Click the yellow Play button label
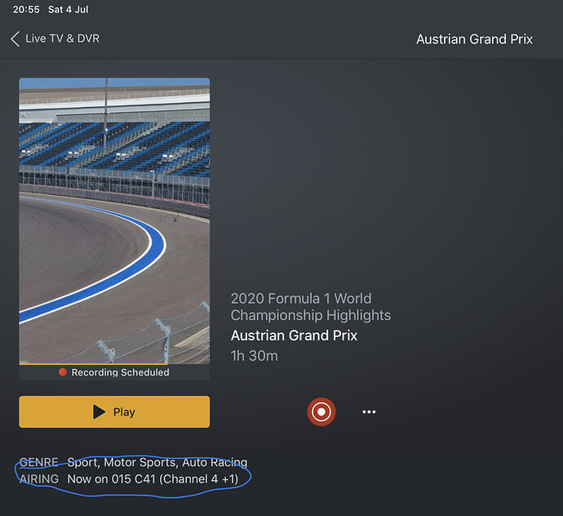563x516 pixels. (x=124, y=412)
